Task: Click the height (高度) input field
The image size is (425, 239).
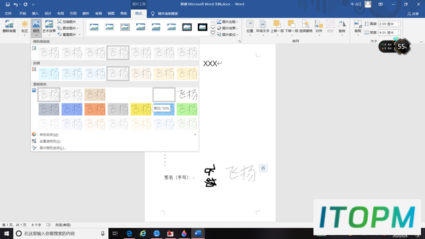Action: [x=388, y=24]
